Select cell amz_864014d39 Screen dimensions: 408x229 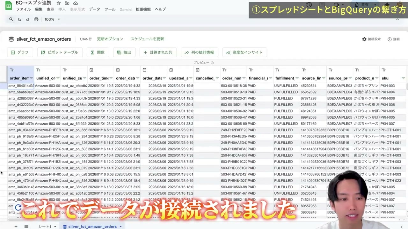point(21,86)
